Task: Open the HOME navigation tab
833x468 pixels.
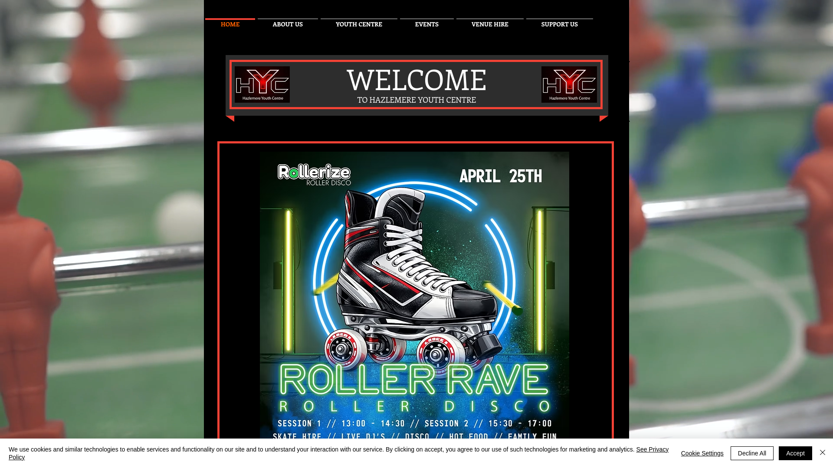Action: (230, 24)
